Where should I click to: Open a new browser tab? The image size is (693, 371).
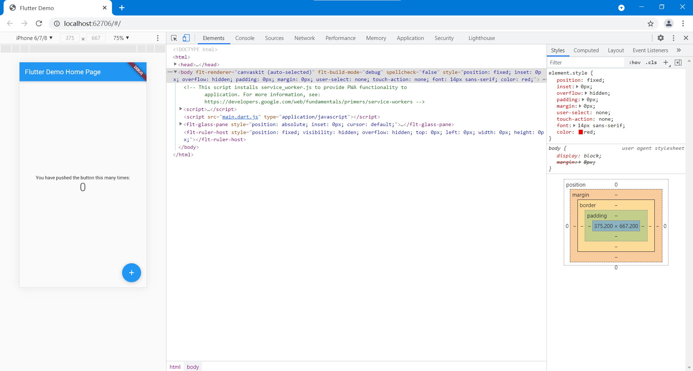coord(122,8)
